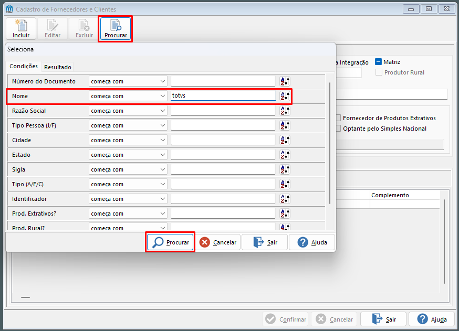Open Tipo Pessoa (J/F) condition dropdown

click(128, 125)
